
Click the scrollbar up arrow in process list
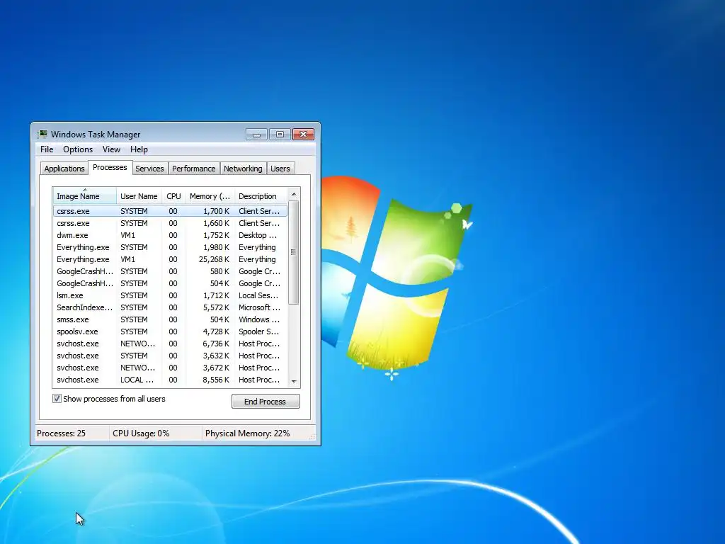pyautogui.click(x=294, y=194)
